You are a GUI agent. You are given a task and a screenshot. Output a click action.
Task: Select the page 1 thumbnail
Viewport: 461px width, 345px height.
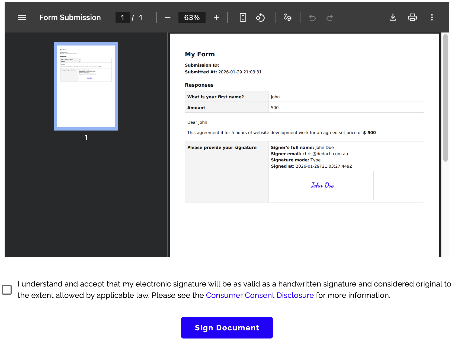tap(86, 86)
